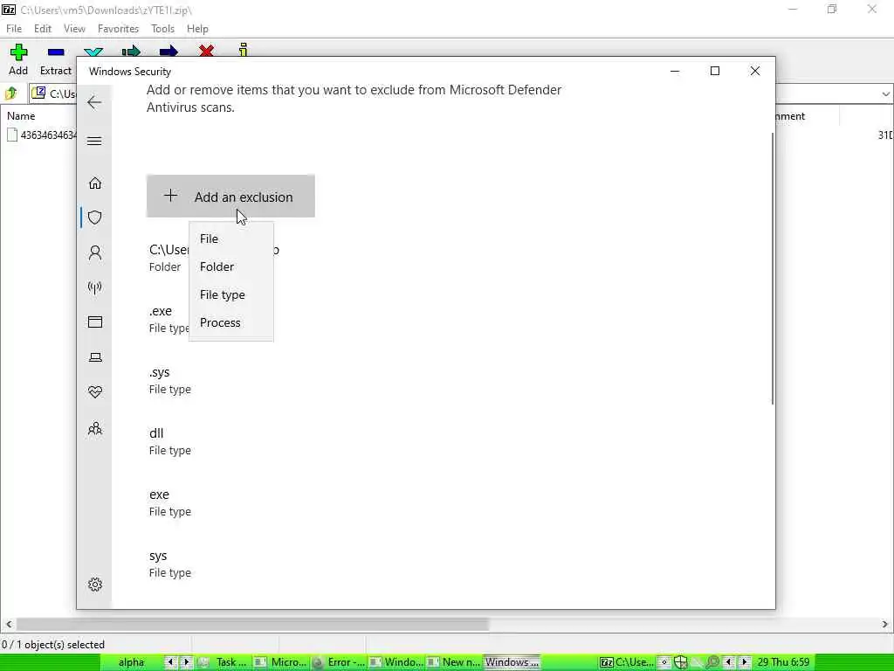Screen dimensions: 894x671
Task: Switch to C:\Use... 7-Zip taskbar item
Action: point(627,662)
